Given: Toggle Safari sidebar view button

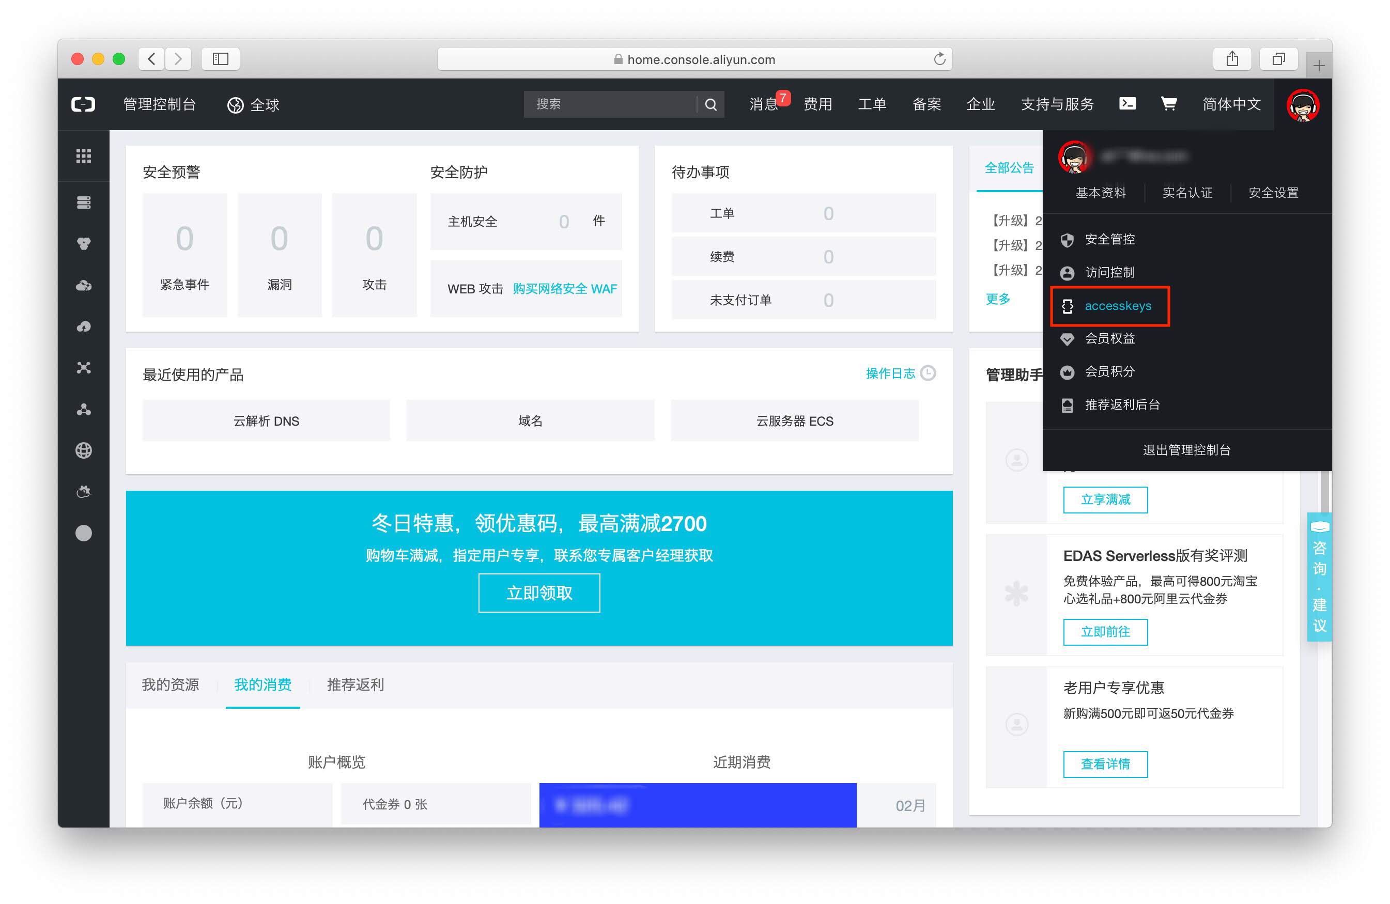Looking at the screenshot, I should 220,59.
